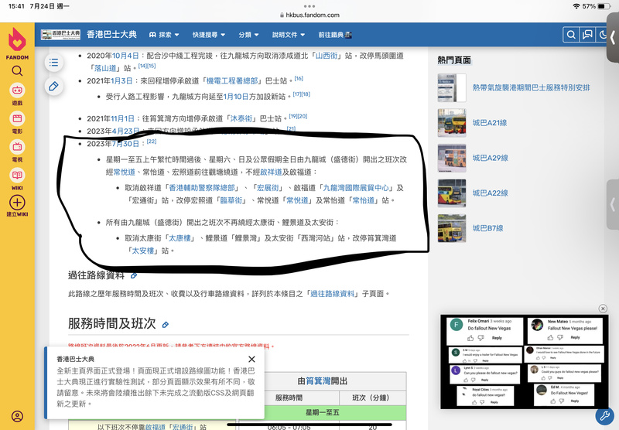Tap the iPad battery status indicator
Image resolution: width=619 pixels, height=430 pixels.
click(x=604, y=6)
